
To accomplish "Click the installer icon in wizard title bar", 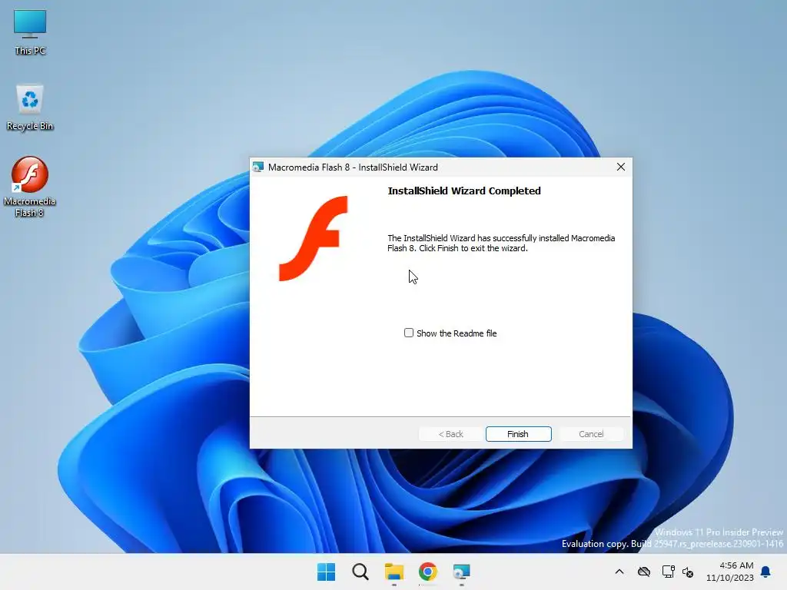I will pyautogui.click(x=258, y=167).
